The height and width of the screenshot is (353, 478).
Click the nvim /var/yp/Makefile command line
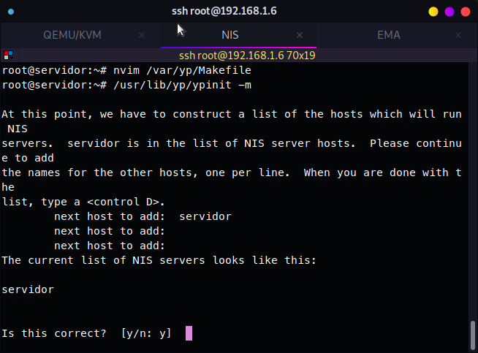(126, 70)
